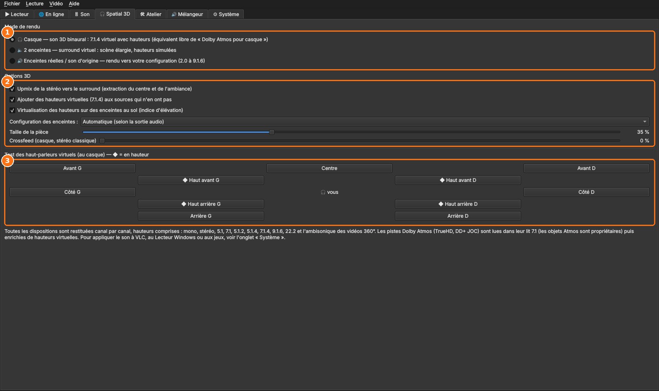This screenshot has width=659, height=391.
Task: Click the Taille de la pièce slider handle
Action: (x=272, y=132)
